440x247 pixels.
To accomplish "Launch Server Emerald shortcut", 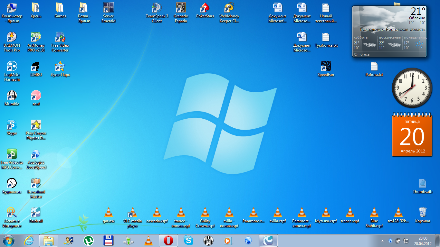I will pyautogui.click(x=108, y=13).
